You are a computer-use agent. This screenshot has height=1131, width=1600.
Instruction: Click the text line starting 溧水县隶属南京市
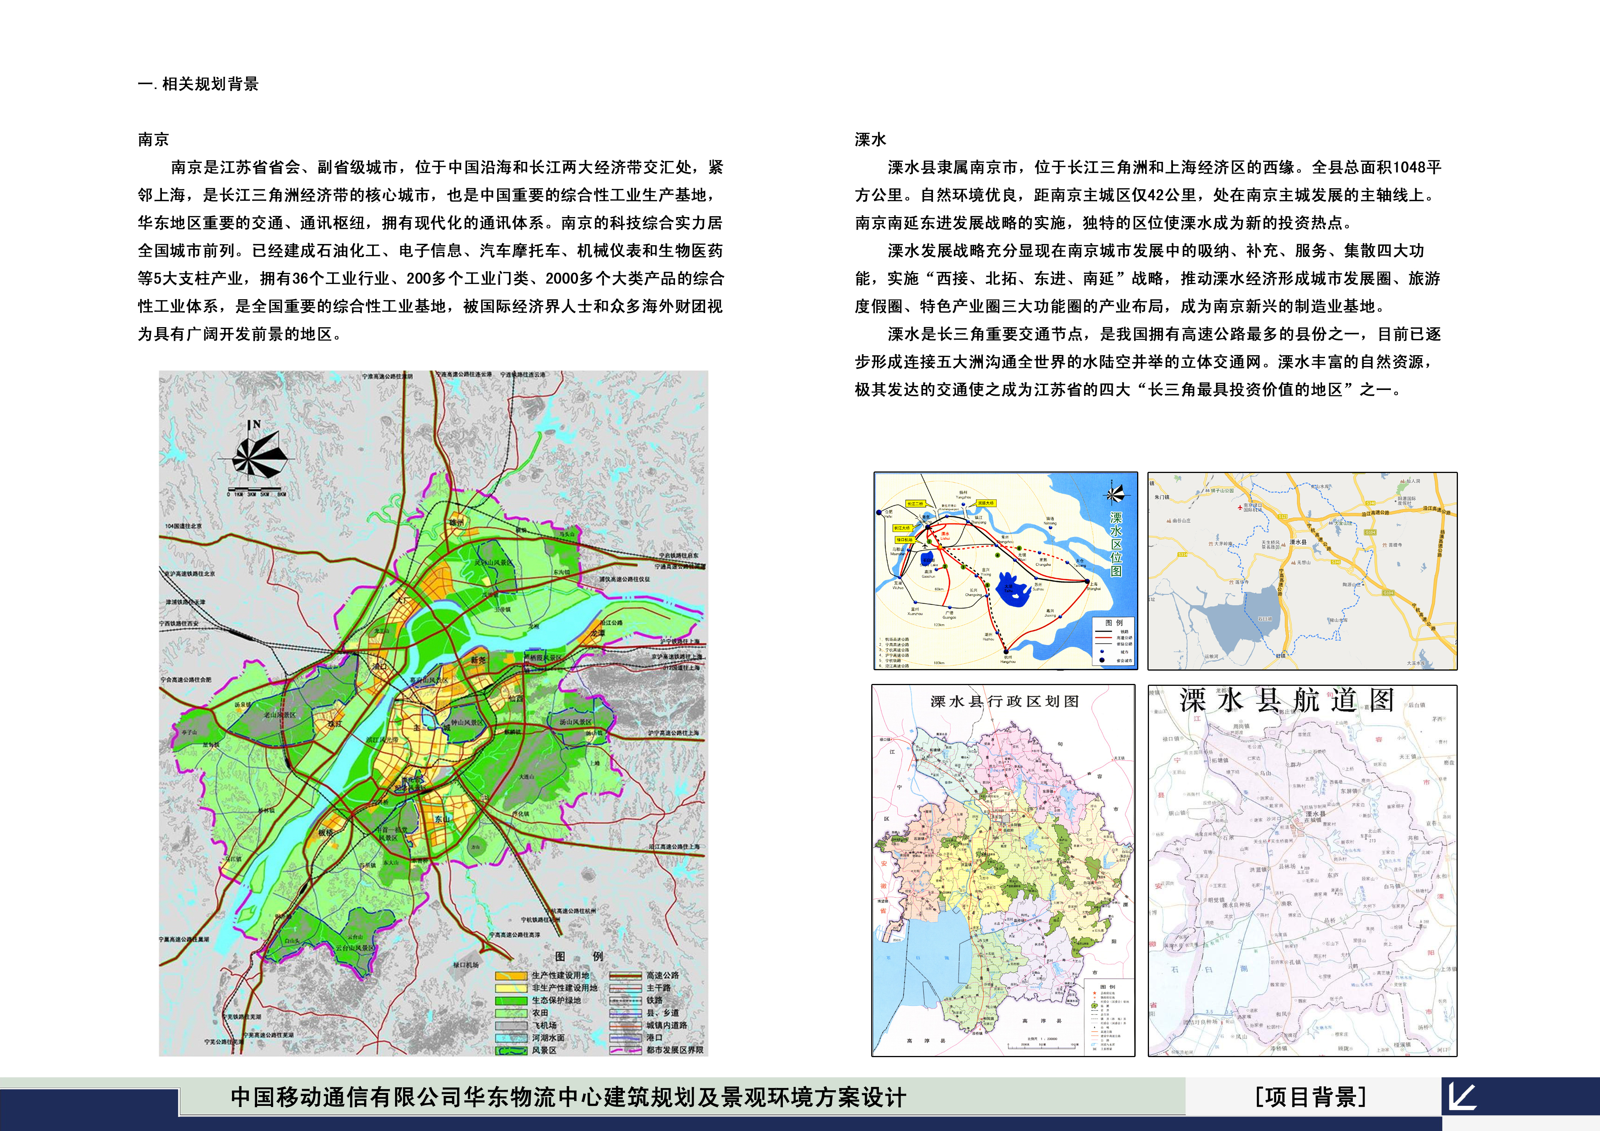(x=1165, y=167)
